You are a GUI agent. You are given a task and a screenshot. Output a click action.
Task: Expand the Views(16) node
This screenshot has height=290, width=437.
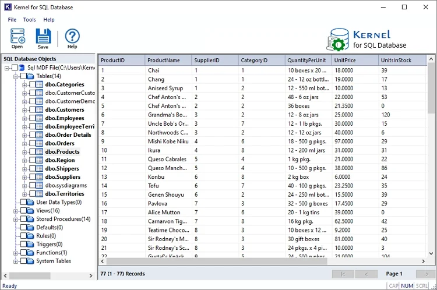click(x=16, y=211)
